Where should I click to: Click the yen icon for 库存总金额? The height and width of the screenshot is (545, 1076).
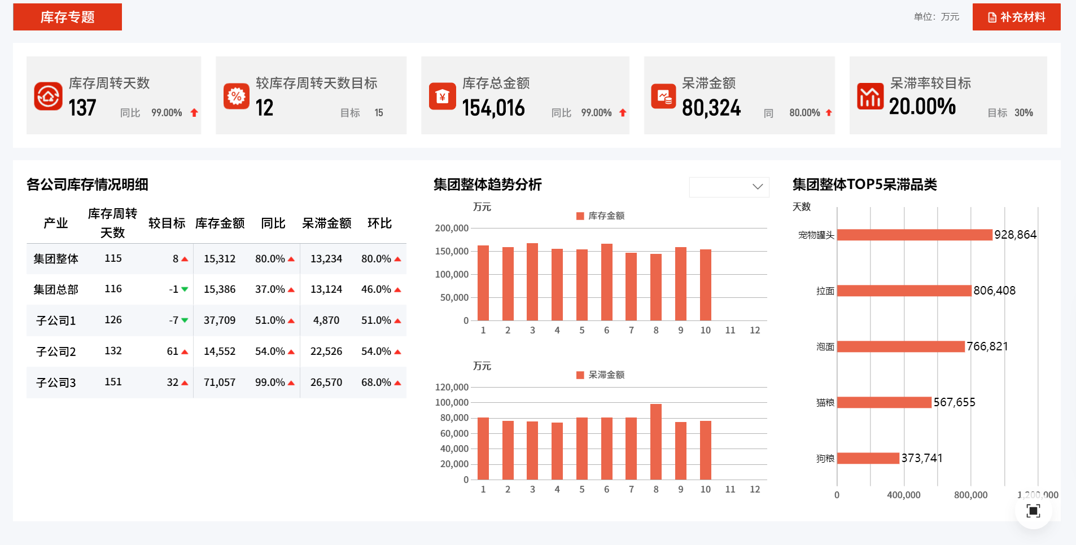(442, 96)
